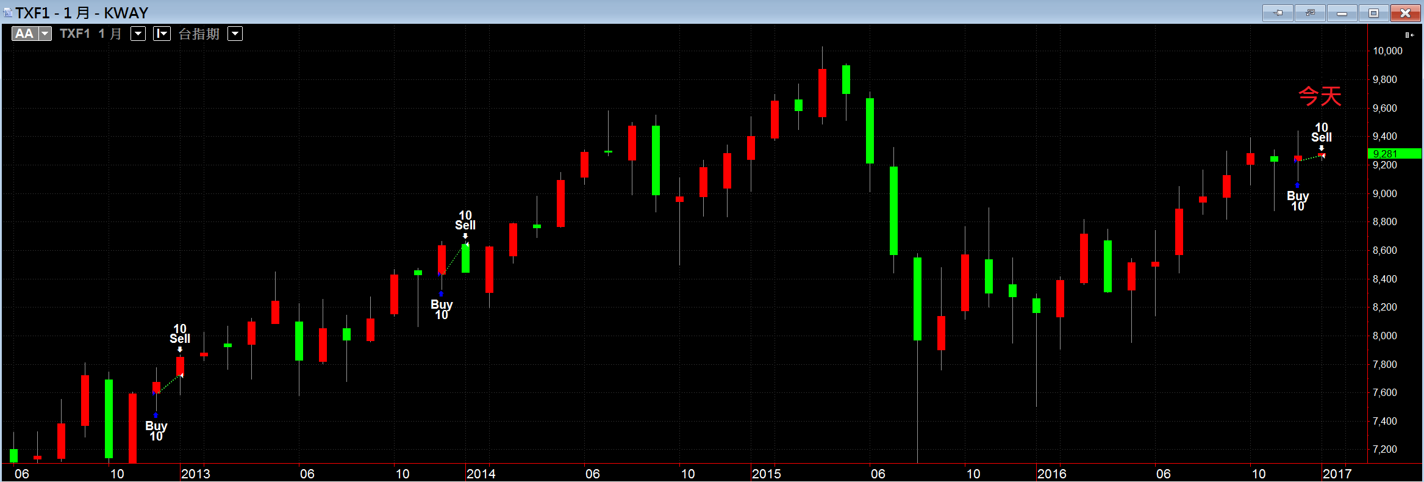Click the 2014 date axis label
The image size is (1424, 482).
[481, 473]
